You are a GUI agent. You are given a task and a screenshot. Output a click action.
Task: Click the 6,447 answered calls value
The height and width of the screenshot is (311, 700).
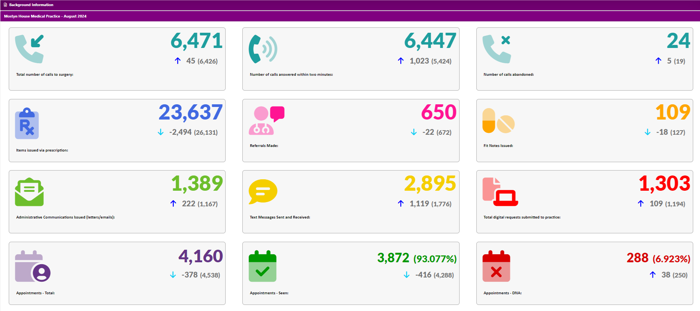(430, 41)
